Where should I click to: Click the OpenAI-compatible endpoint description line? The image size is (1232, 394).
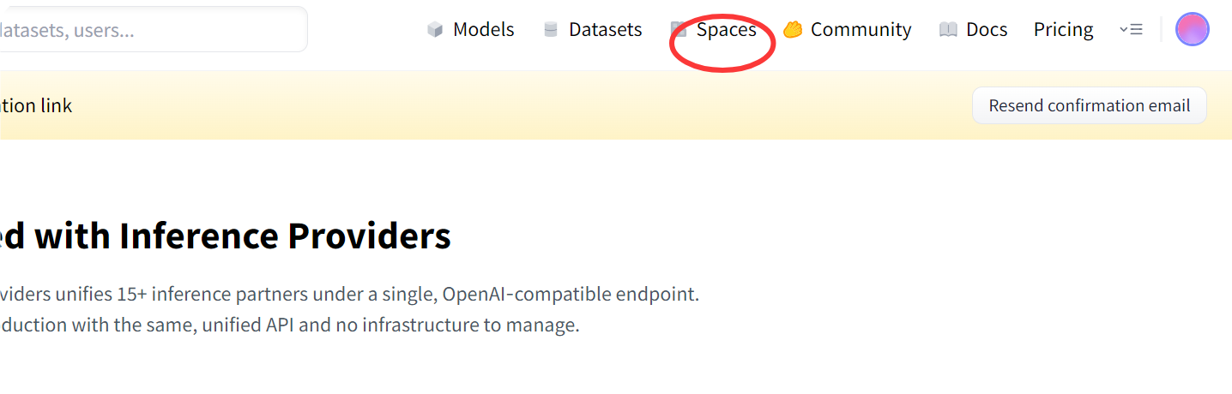pos(349,295)
